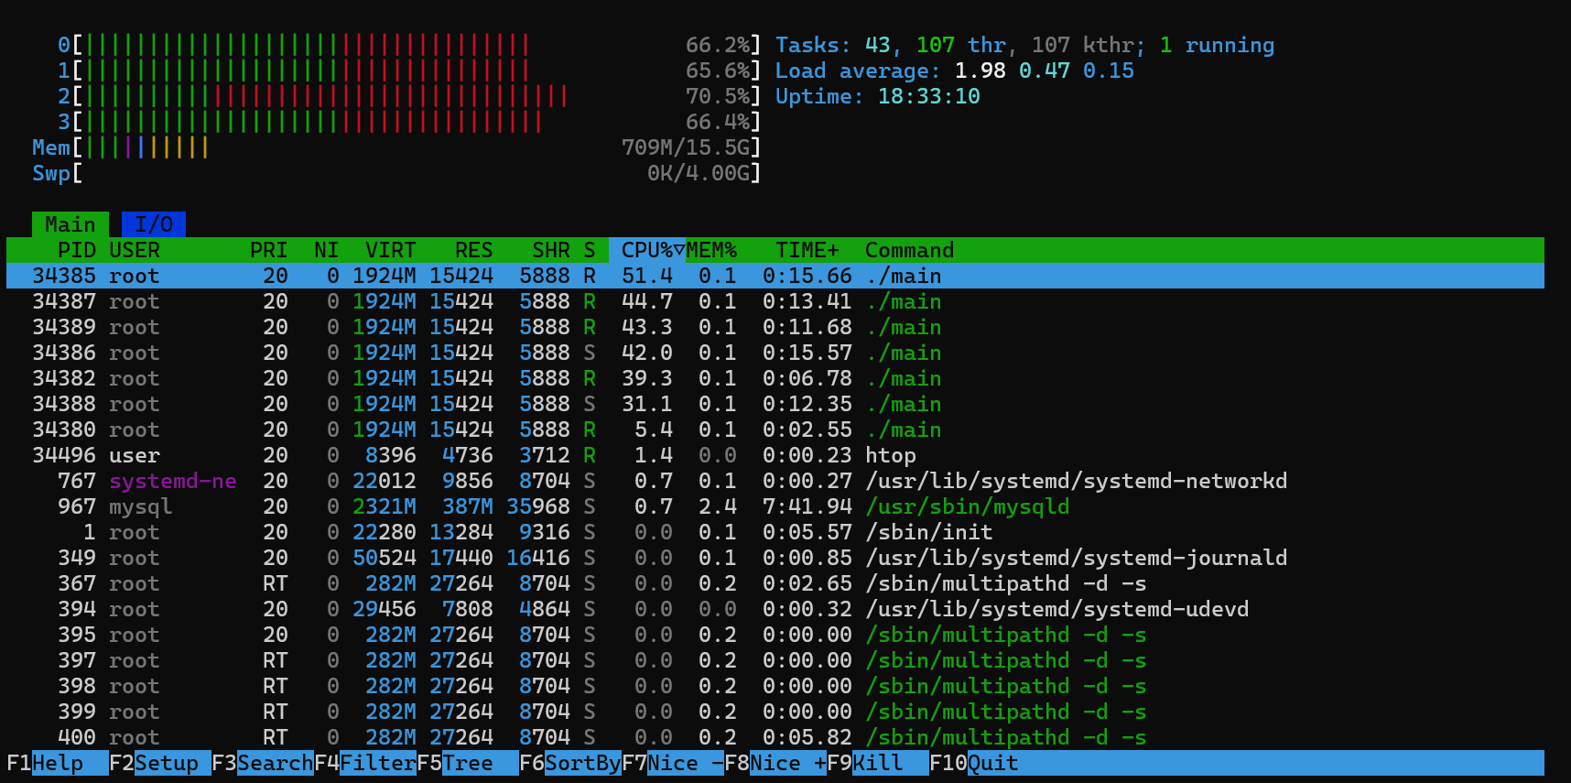
Task: Click the S state column header
Action: click(590, 250)
